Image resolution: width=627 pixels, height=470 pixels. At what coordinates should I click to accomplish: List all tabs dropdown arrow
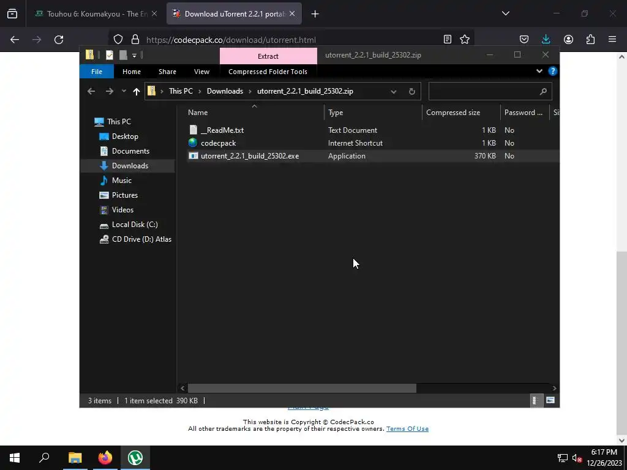tap(505, 13)
